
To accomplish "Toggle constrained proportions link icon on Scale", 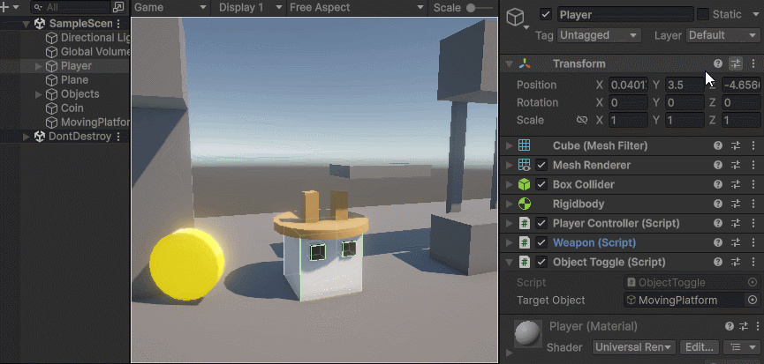I will 581,120.
